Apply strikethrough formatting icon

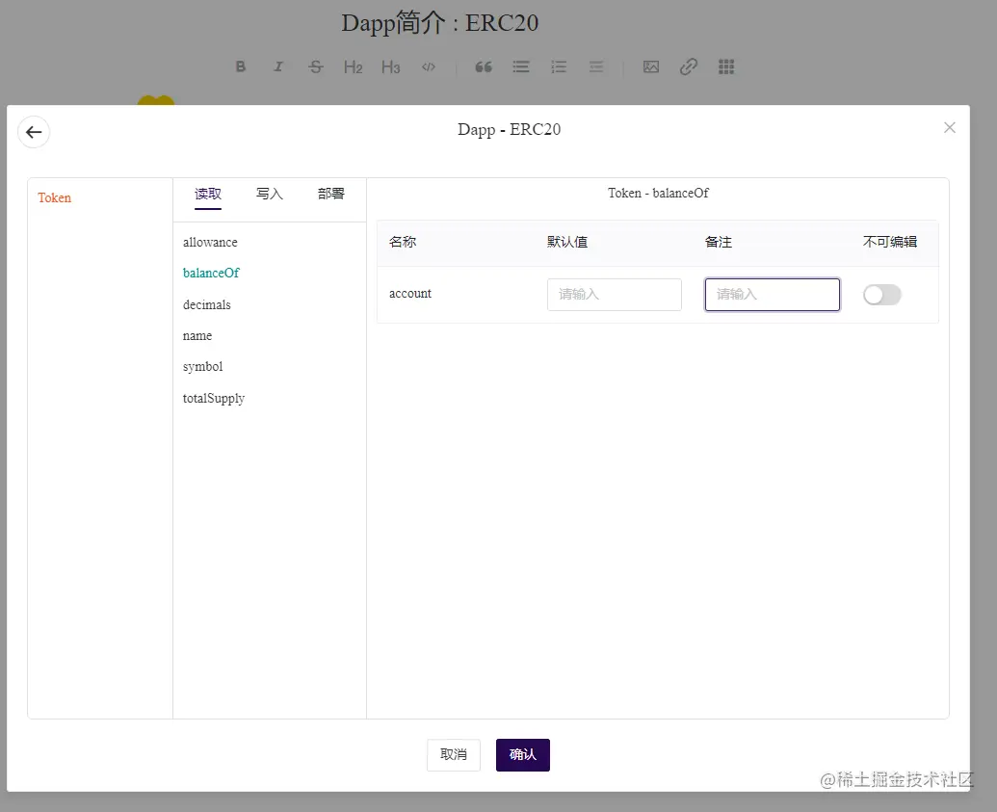point(315,66)
